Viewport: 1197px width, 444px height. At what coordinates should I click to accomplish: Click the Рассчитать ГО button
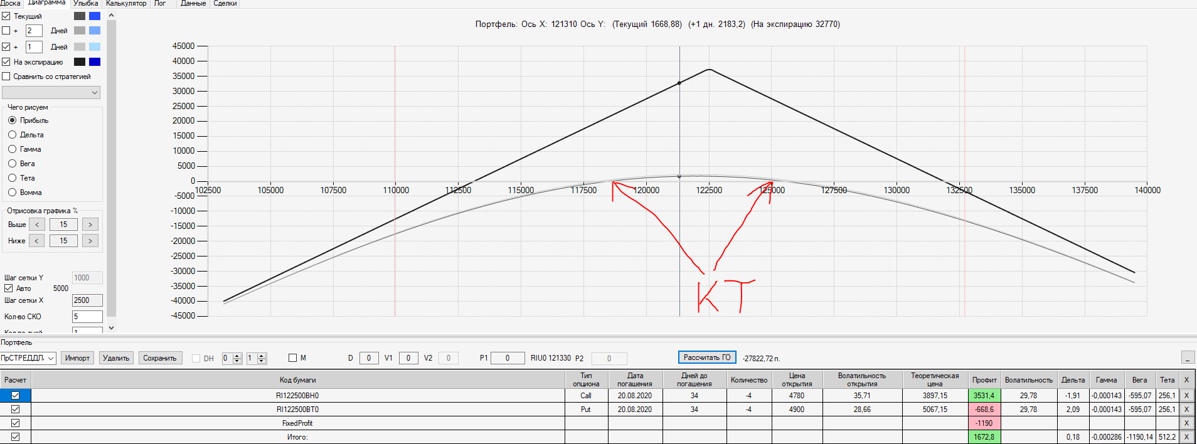707,357
